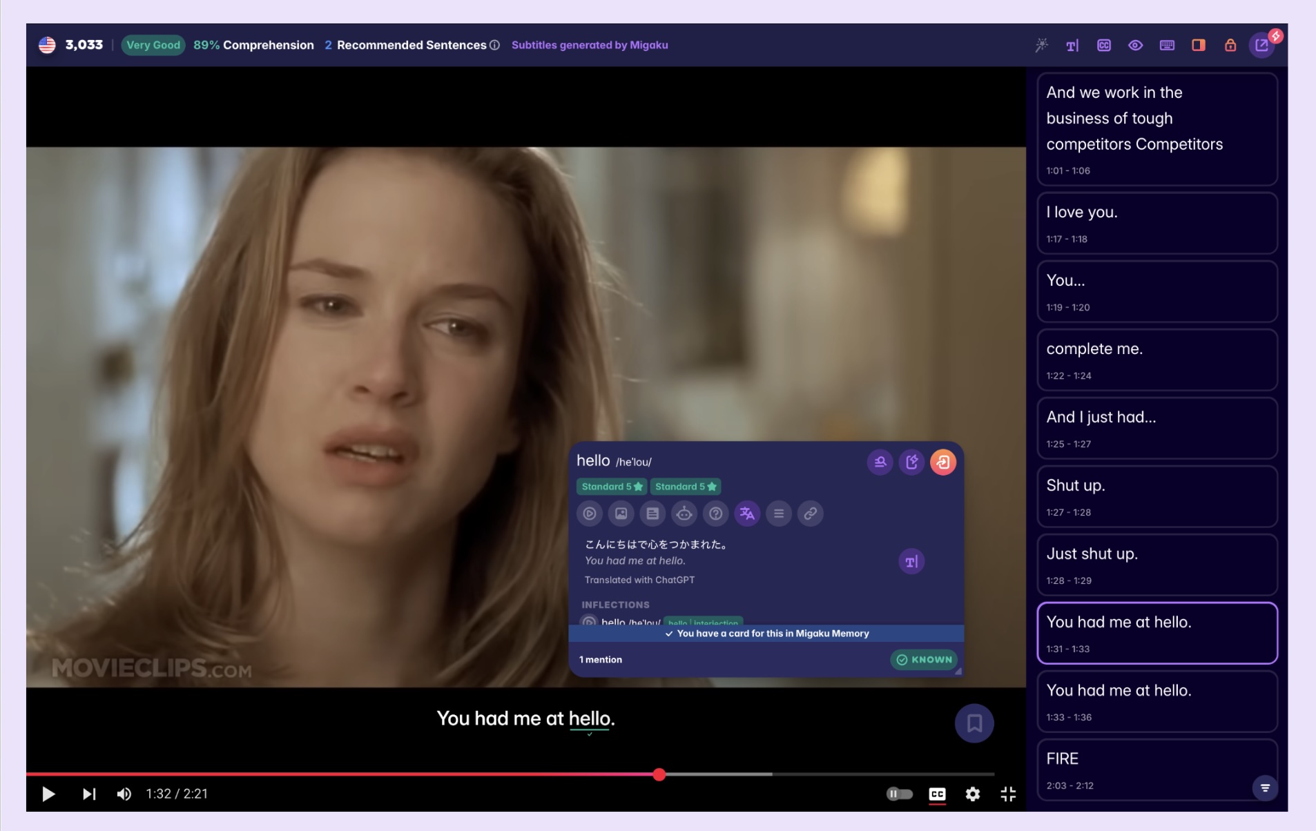The image size is (1316, 831).
Task: Click the text cursor icon in top toolbar
Action: [1072, 46]
